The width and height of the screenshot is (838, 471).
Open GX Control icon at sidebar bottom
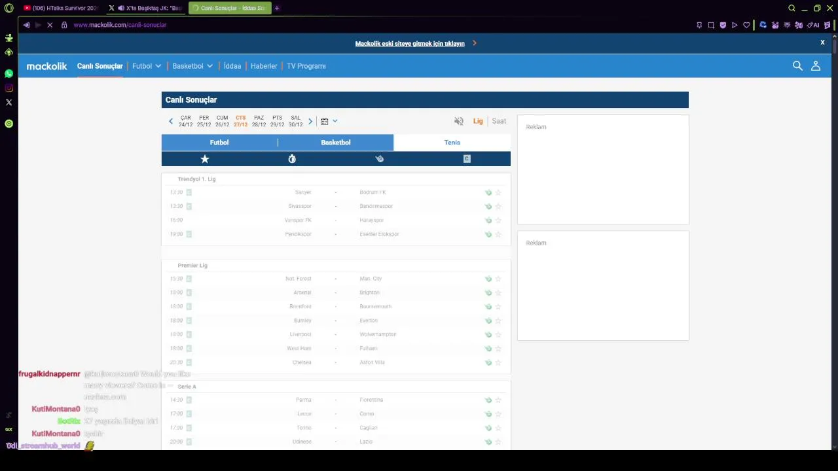9,429
